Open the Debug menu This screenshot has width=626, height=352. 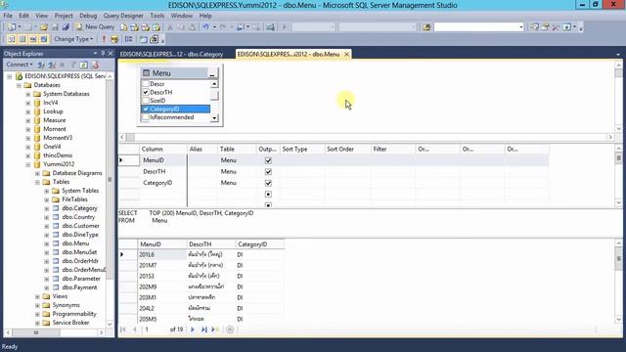point(88,16)
